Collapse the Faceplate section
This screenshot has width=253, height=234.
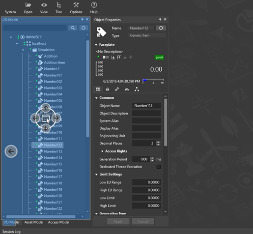pyautogui.click(x=96, y=45)
